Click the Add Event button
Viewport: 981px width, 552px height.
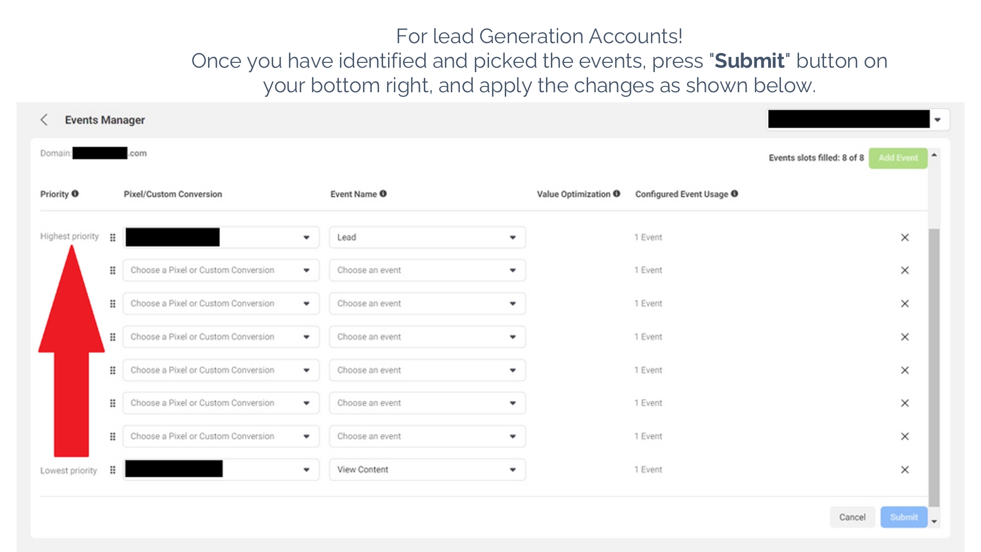coord(898,158)
